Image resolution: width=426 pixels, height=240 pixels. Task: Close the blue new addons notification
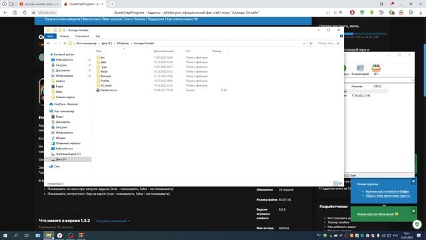tap(413, 181)
